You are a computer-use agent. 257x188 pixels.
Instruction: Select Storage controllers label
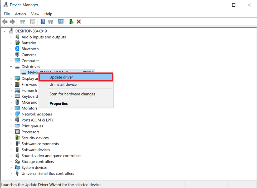(38, 162)
